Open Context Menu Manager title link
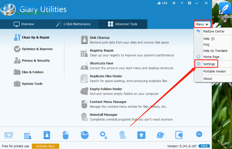Viewport: 232px width, 149px height. tap(108, 102)
